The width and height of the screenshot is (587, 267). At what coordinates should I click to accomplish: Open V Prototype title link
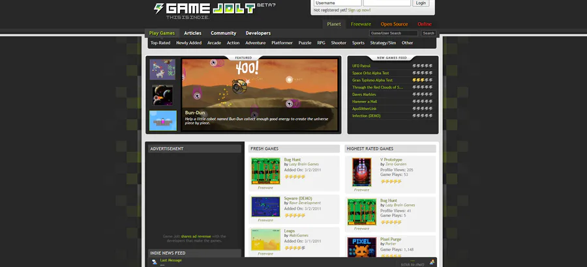click(391, 160)
